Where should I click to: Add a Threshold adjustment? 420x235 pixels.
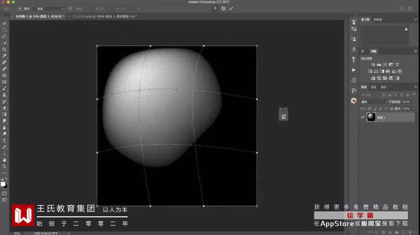pos(385,78)
